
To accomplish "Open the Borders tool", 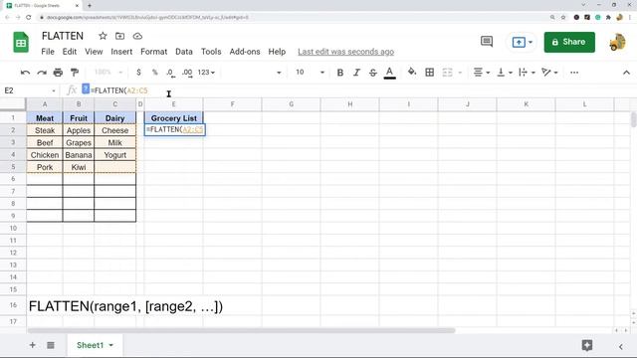I will pos(429,73).
